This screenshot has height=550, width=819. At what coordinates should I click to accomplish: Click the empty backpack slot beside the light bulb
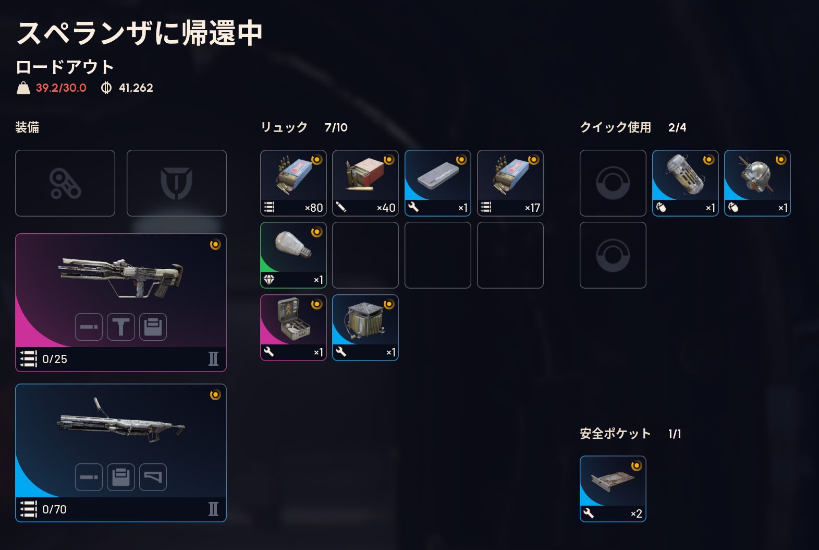click(365, 255)
